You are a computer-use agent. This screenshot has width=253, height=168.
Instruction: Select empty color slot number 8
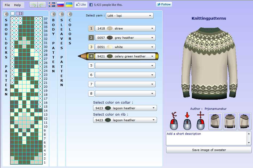[91, 94]
